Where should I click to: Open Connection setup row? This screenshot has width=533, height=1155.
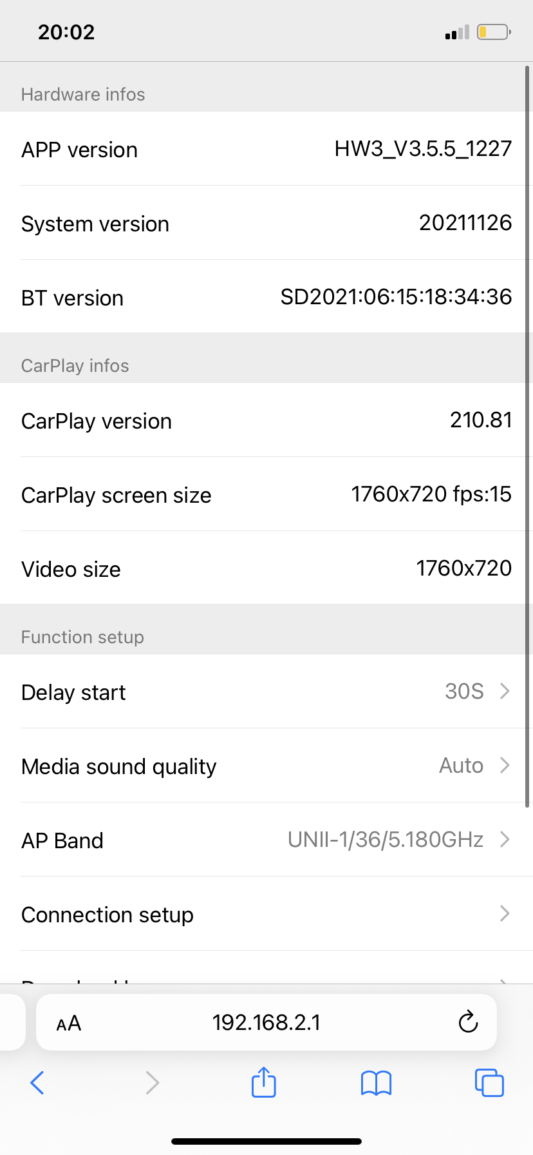click(266, 914)
